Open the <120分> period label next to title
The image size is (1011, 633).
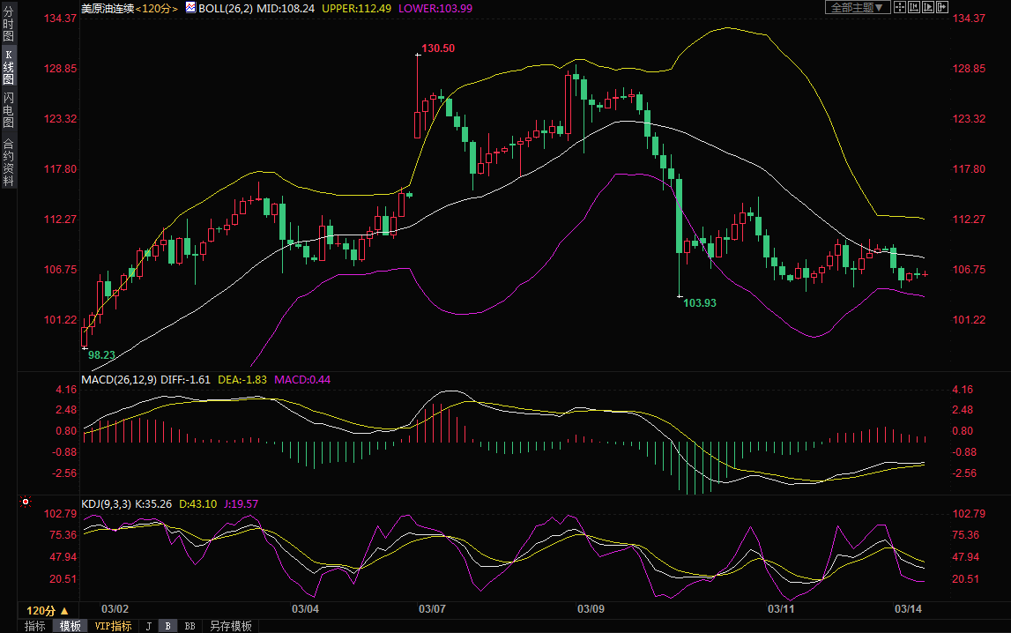coord(157,8)
